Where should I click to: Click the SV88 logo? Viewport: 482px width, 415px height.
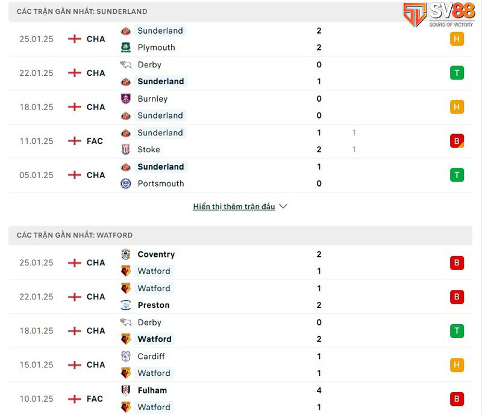coord(439,15)
